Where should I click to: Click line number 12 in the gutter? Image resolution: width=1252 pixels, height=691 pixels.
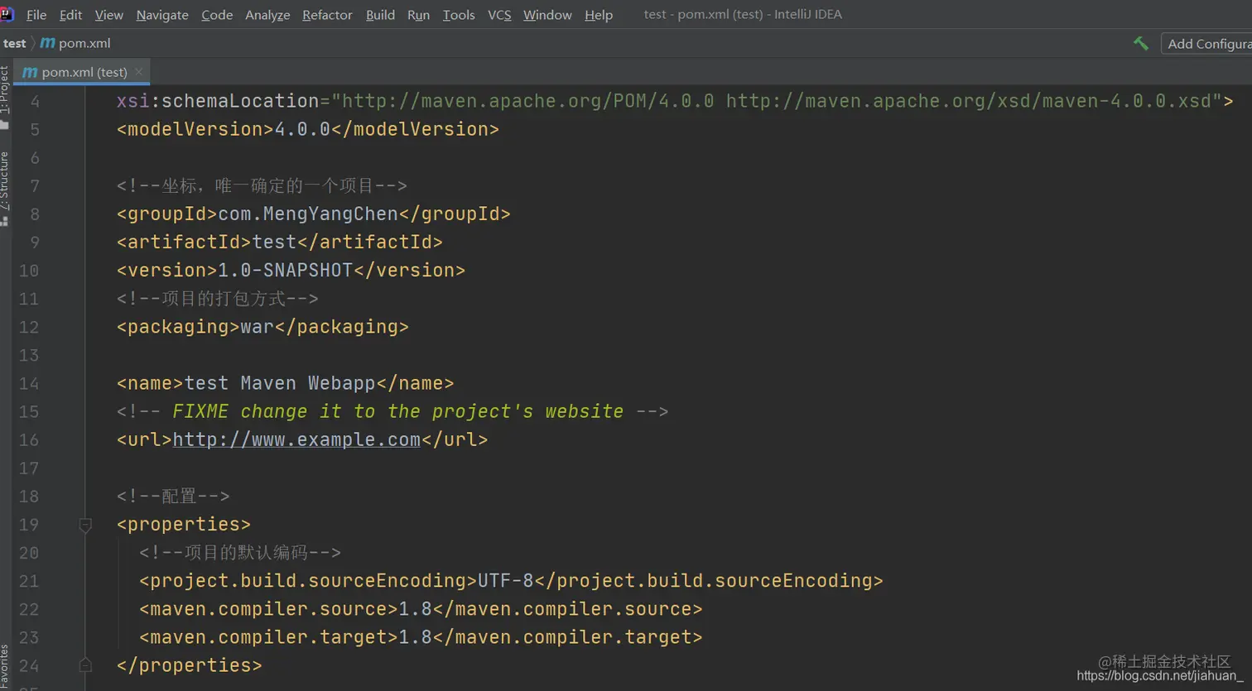29,327
